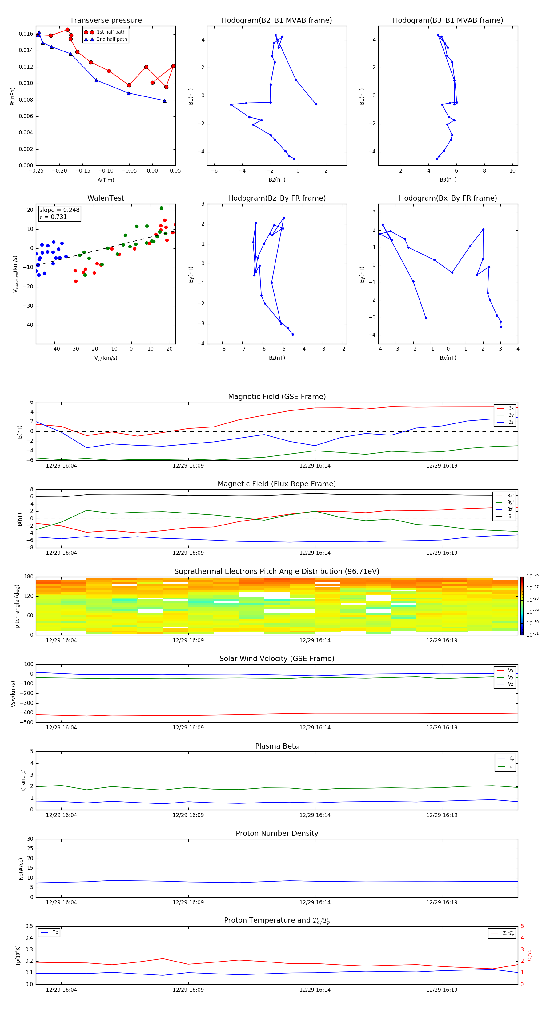Viewport: 554px width, 1017px height.
Task: Click the Plasma Beta legend box
Action: click(x=505, y=762)
